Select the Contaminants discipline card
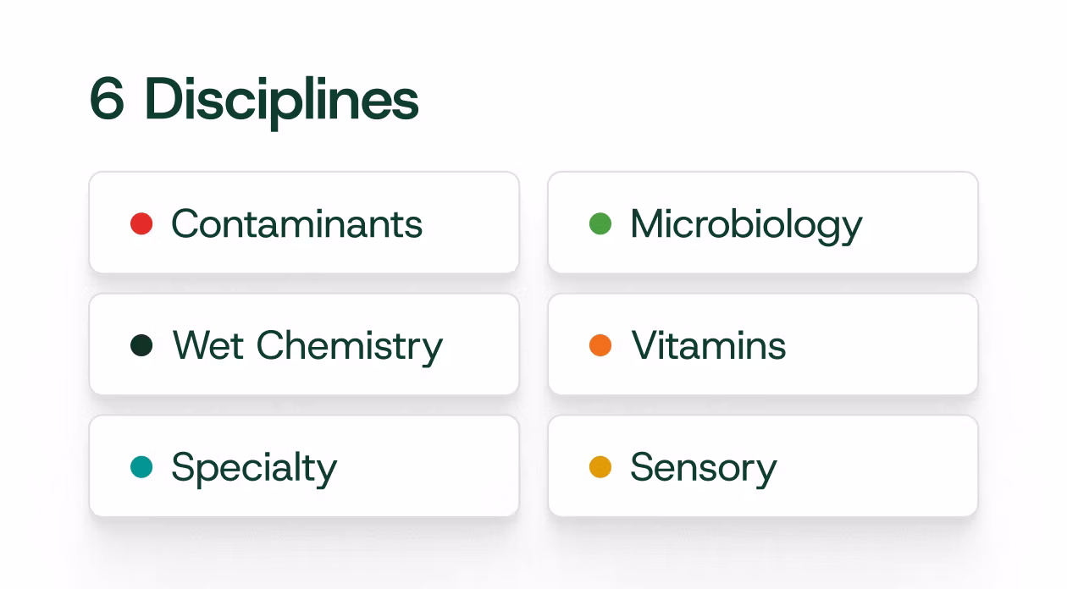 pos(304,223)
